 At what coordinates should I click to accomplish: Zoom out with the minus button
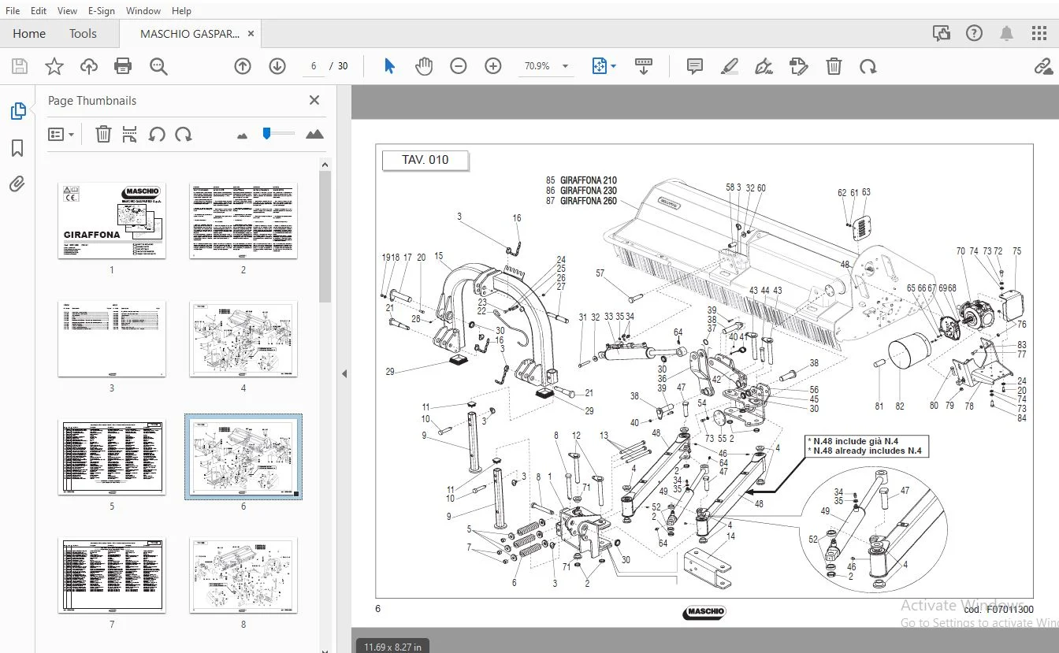click(x=459, y=66)
